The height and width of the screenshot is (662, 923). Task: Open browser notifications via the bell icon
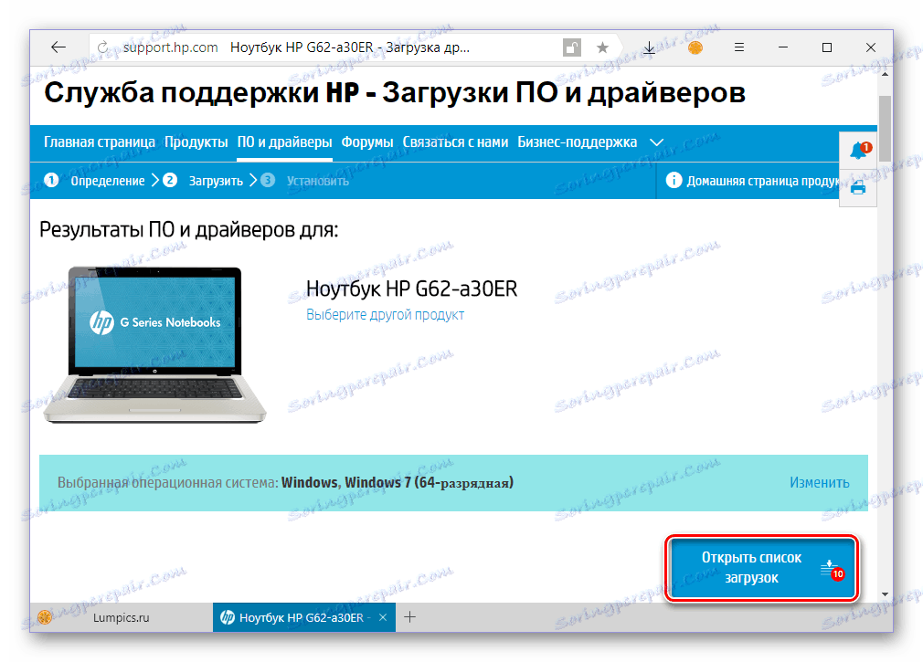pos(857,152)
